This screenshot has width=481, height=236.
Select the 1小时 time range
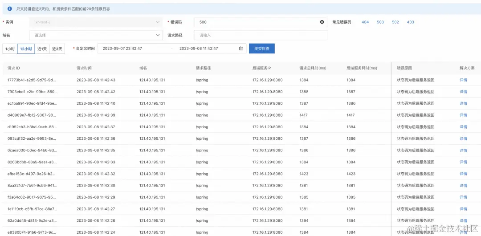click(10, 49)
